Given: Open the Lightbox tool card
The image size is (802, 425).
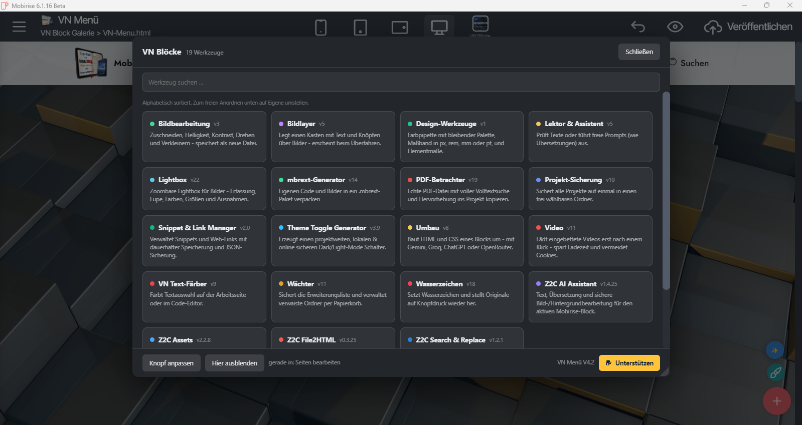Looking at the screenshot, I should 204,189.
